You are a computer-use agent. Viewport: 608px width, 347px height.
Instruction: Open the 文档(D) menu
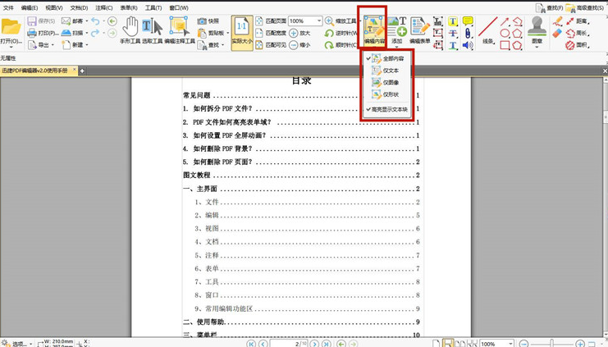[x=79, y=7]
